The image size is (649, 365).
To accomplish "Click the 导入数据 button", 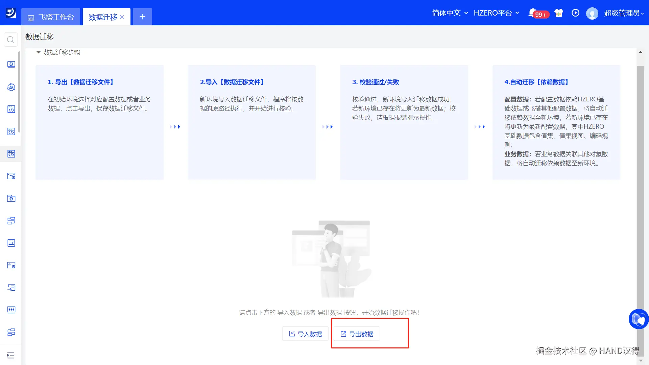I will click(306, 334).
